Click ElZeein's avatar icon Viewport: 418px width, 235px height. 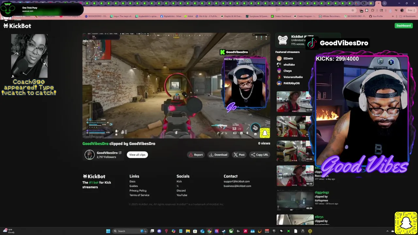(x=279, y=58)
